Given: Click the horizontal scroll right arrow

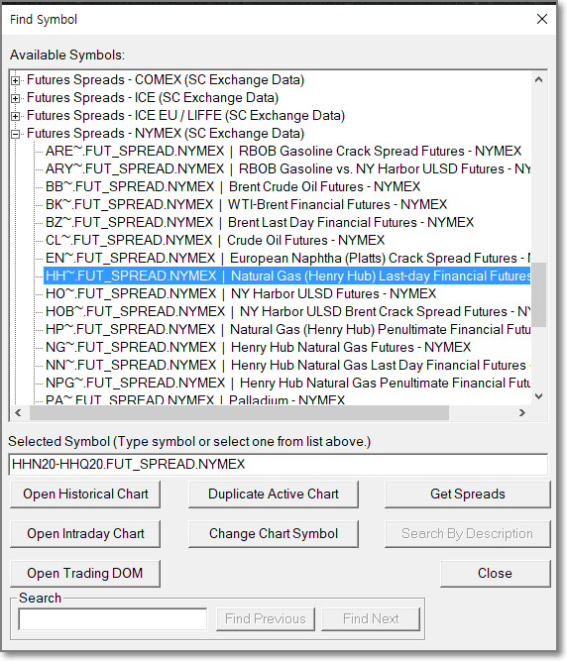Looking at the screenshot, I should [521, 412].
